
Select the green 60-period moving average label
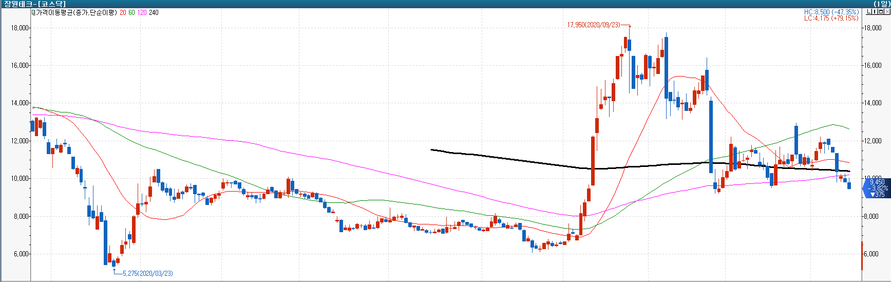(131, 12)
